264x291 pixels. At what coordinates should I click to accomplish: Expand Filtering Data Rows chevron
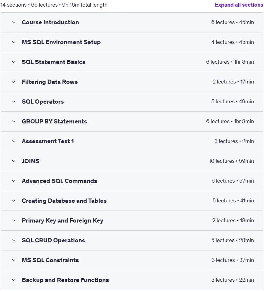point(14,82)
